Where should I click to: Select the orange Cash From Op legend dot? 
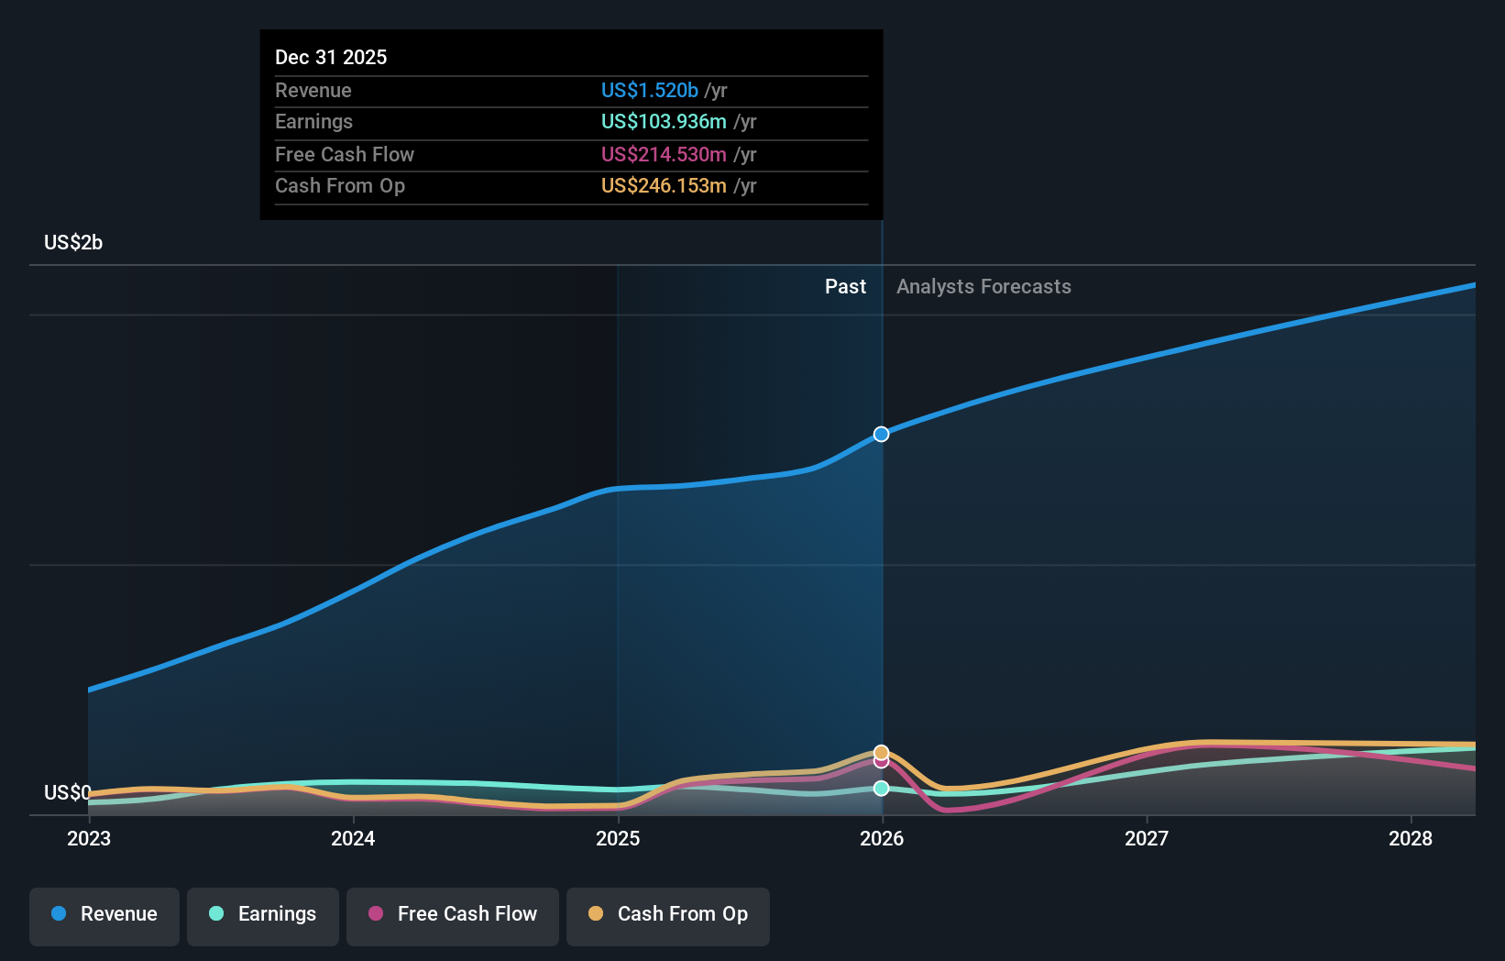tap(597, 914)
